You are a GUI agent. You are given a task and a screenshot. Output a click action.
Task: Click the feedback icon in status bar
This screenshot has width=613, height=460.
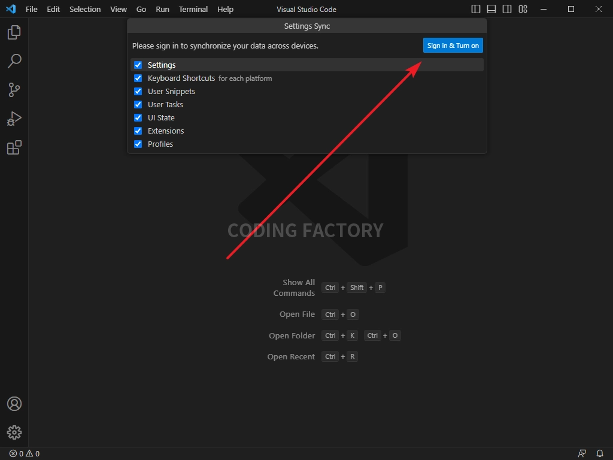click(582, 454)
